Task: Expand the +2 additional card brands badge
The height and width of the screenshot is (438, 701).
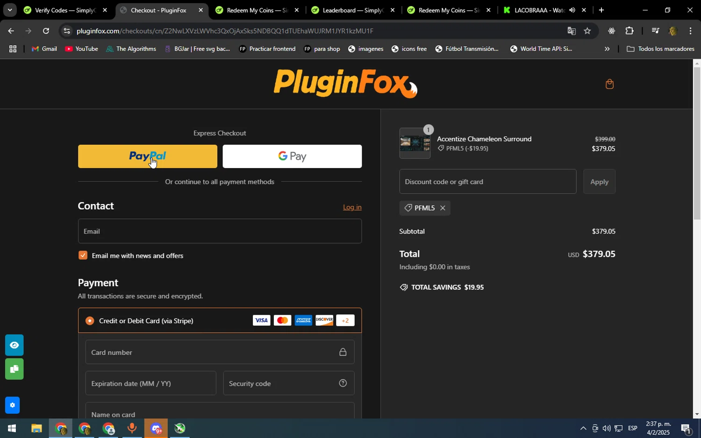Action: point(345,320)
